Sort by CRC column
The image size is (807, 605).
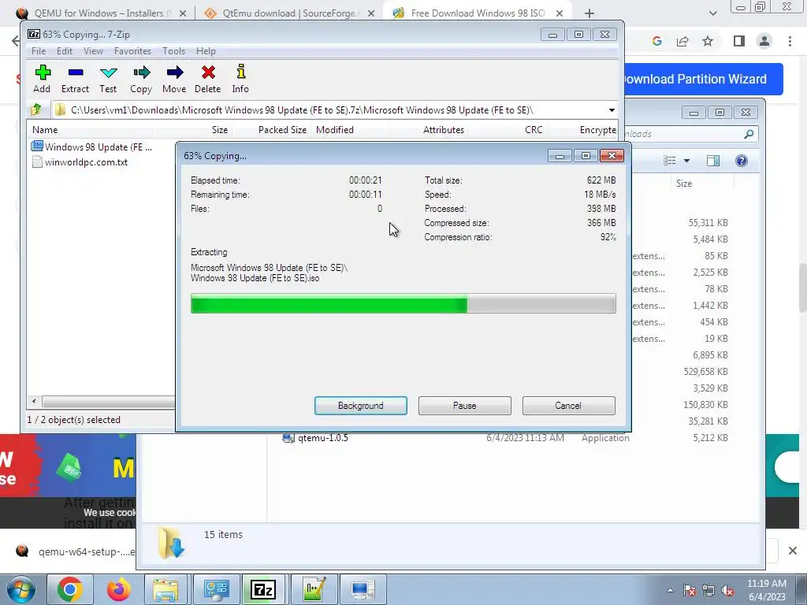pyautogui.click(x=507, y=130)
